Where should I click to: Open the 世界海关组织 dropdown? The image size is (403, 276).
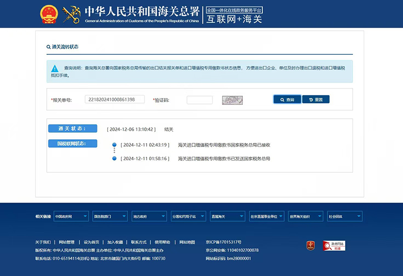pyautogui.click(x=305, y=216)
